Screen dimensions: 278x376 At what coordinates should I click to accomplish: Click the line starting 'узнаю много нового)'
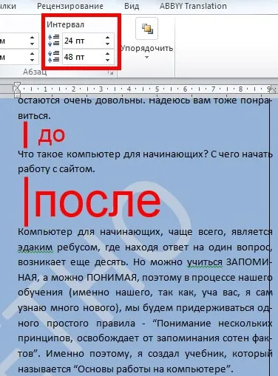pos(145,308)
